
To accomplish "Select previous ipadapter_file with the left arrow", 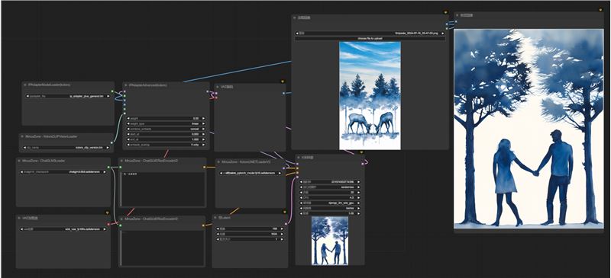I will click(27, 96).
